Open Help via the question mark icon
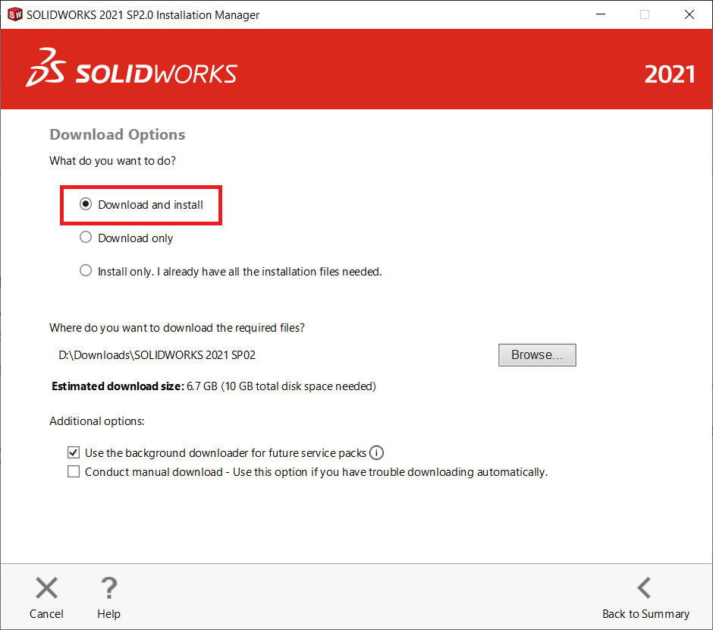 point(108,587)
